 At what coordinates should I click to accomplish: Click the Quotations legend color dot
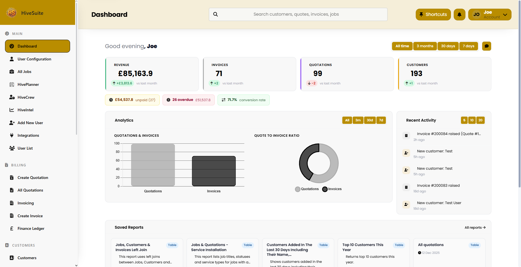point(297,189)
